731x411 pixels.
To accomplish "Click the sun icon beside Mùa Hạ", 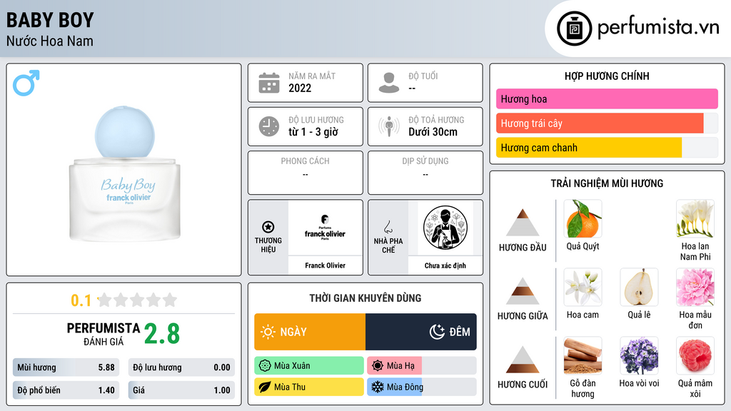I will [x=378, y=366].
